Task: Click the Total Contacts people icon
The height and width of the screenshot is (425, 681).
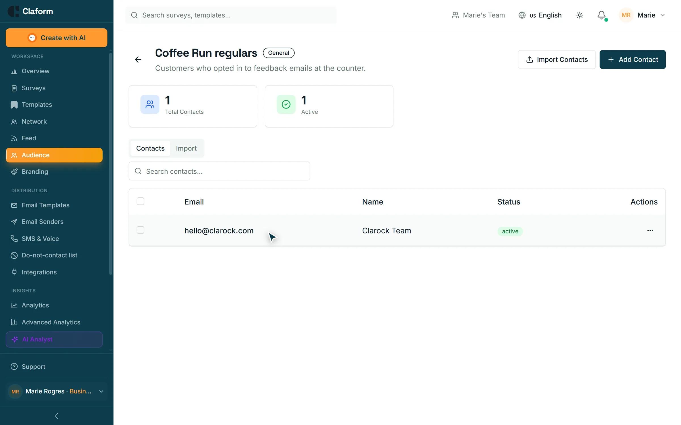Action: [150, 105]
